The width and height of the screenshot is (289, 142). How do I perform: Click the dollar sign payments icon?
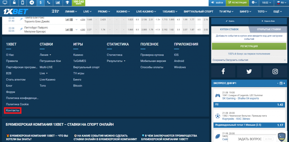41,3
